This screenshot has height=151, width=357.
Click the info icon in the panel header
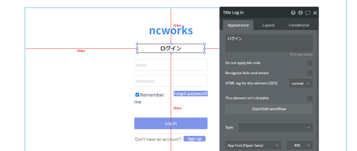[300, 12]
